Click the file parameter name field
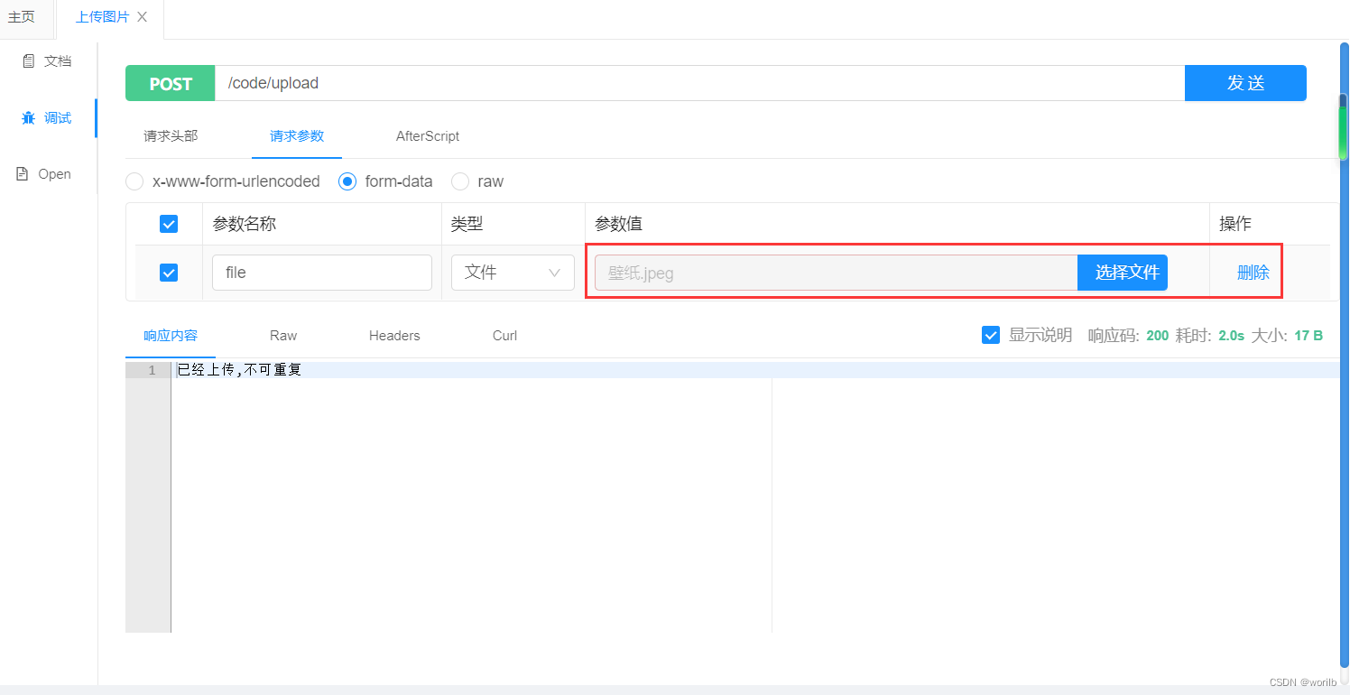 point(322,273)
